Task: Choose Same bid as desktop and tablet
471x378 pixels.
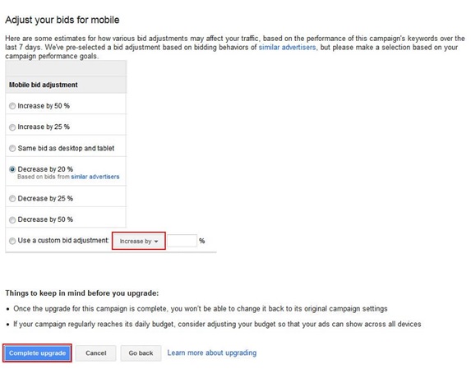Action: [12, 148]
